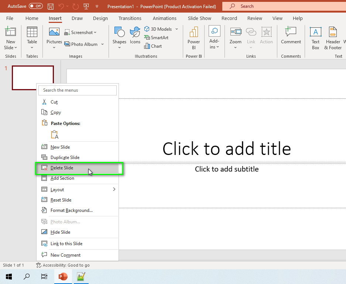Screen dimensions: 346x284
Task: Click the title bar Search box
Action: coord(284,6)
